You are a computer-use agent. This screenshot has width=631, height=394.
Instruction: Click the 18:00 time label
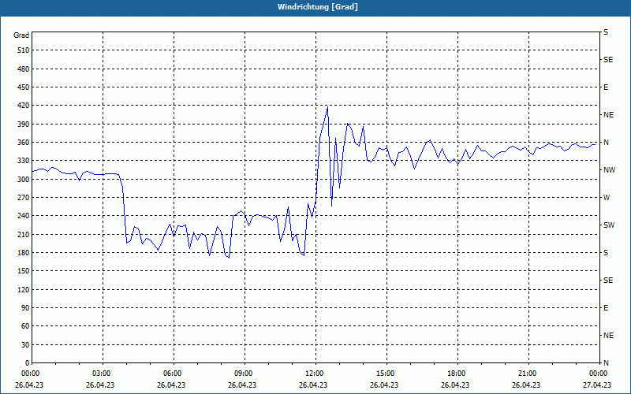[x=456, y=374]
